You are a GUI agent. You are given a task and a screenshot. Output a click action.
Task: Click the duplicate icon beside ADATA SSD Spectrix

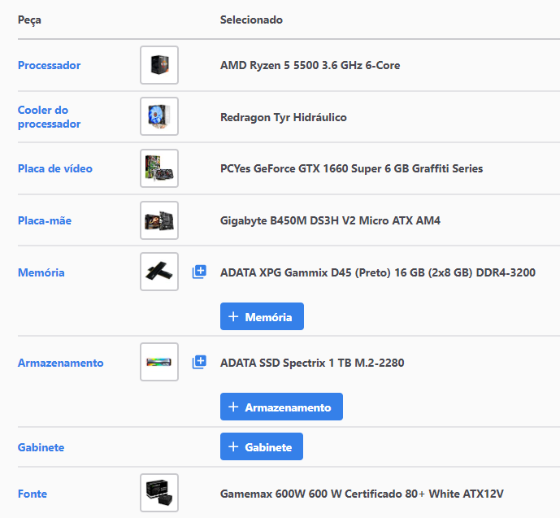click(x=199, y=362)
